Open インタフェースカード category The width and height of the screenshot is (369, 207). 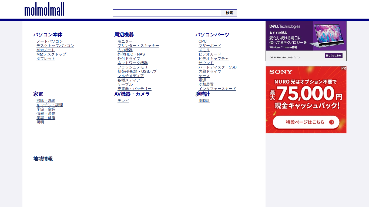point(217,89)
